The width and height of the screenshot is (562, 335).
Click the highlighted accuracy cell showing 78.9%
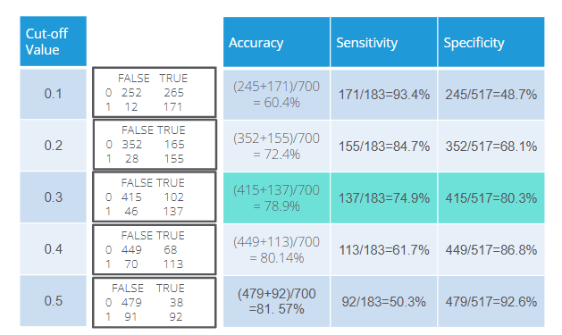(276, 197)
